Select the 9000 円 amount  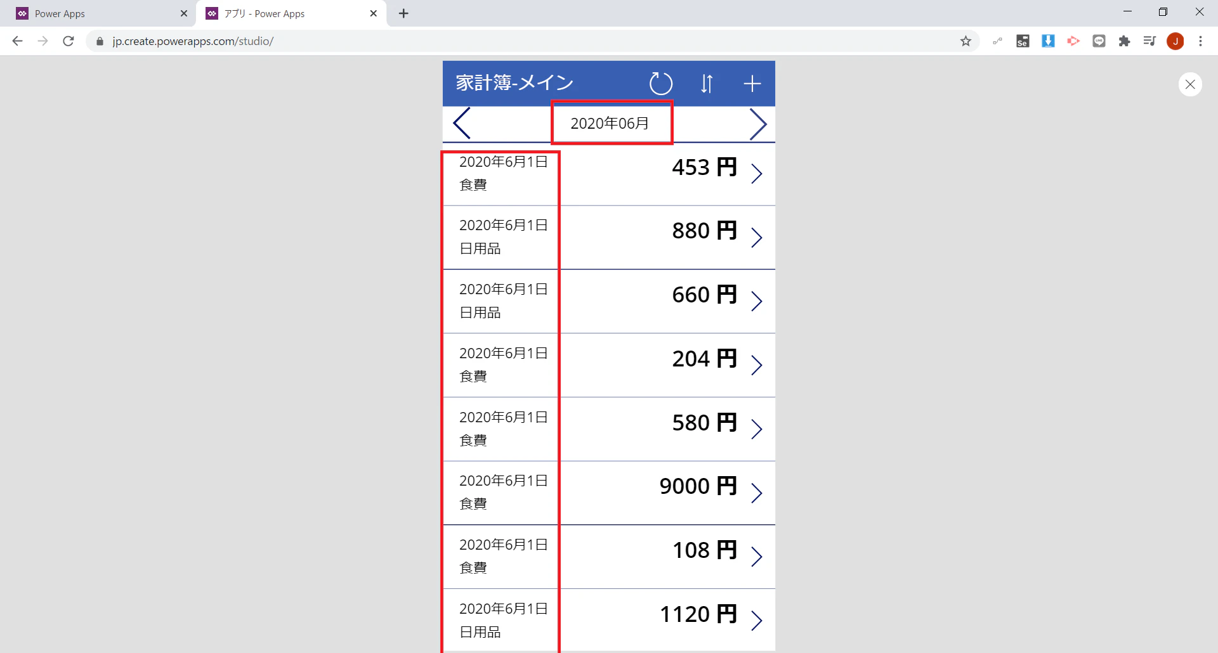click(x=698, y=486)
